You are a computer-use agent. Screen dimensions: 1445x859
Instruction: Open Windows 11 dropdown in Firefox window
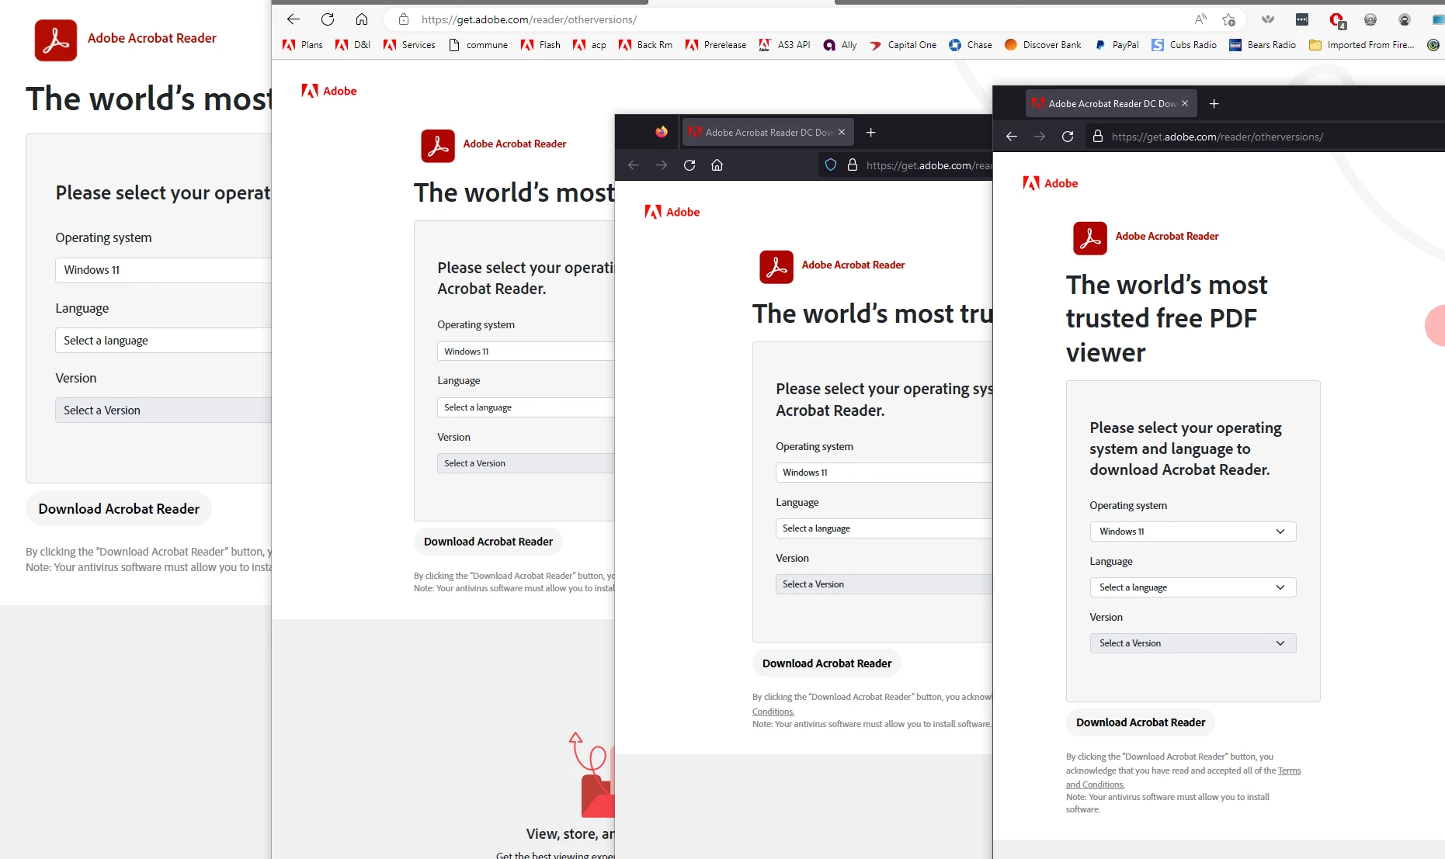[884, 473]
